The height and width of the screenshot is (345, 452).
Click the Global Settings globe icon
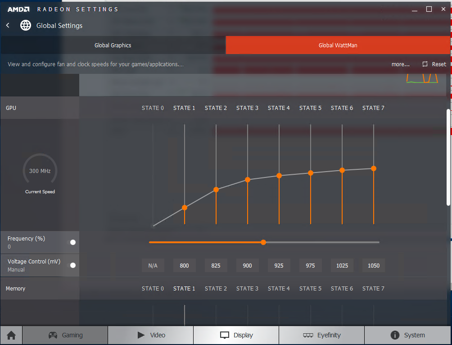point(26,25)
